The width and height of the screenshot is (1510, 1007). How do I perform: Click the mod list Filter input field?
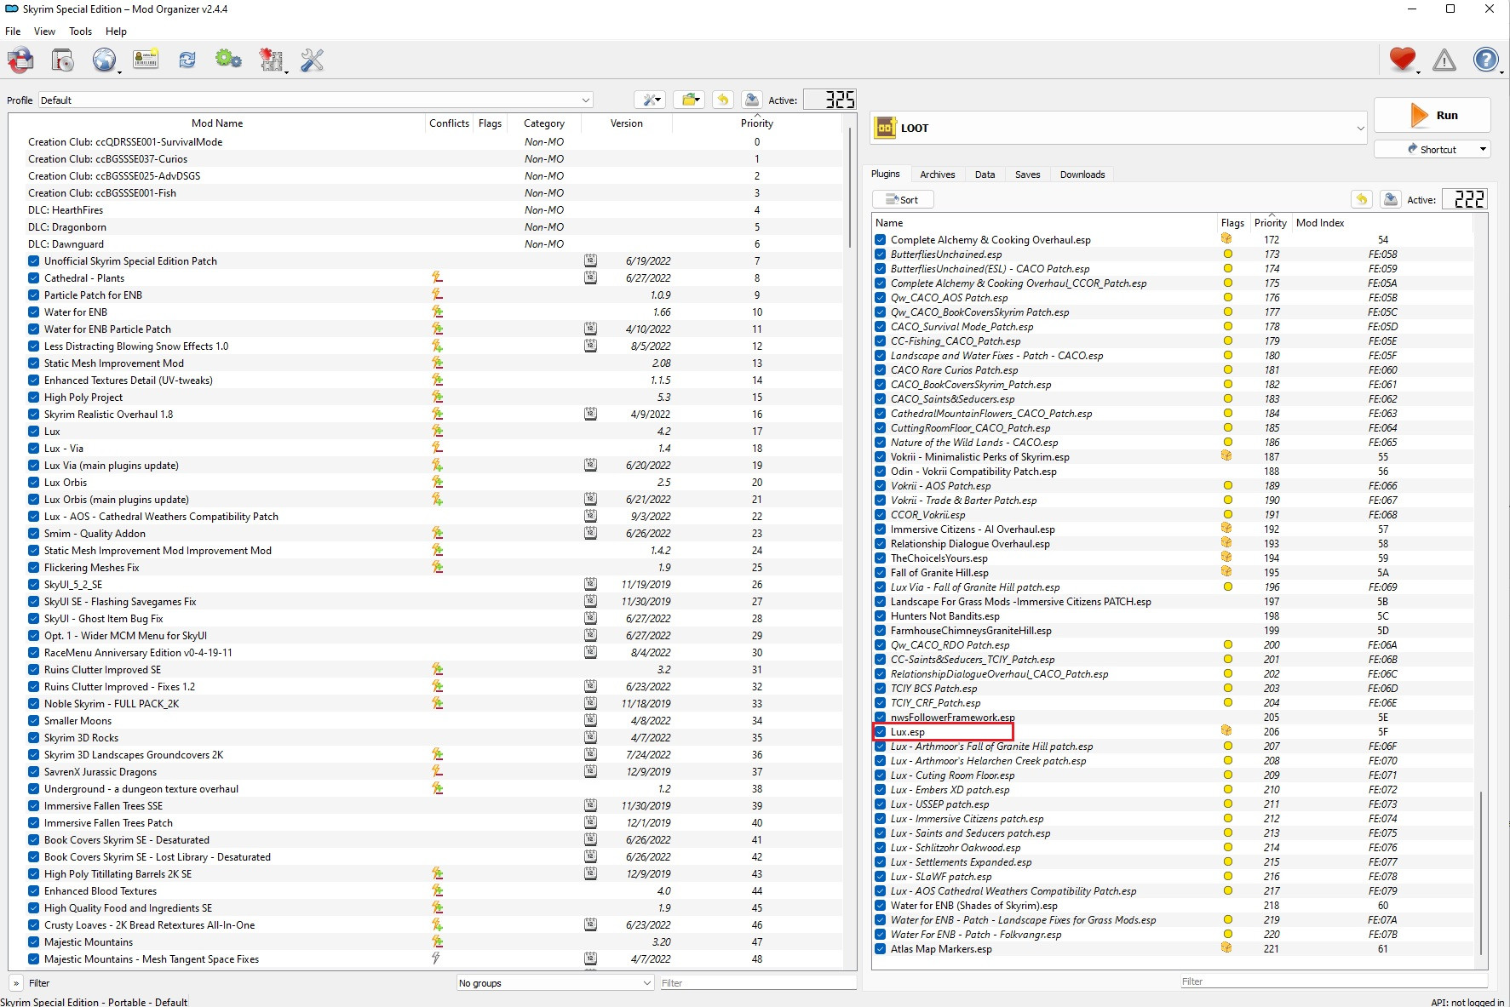(757, 983)
